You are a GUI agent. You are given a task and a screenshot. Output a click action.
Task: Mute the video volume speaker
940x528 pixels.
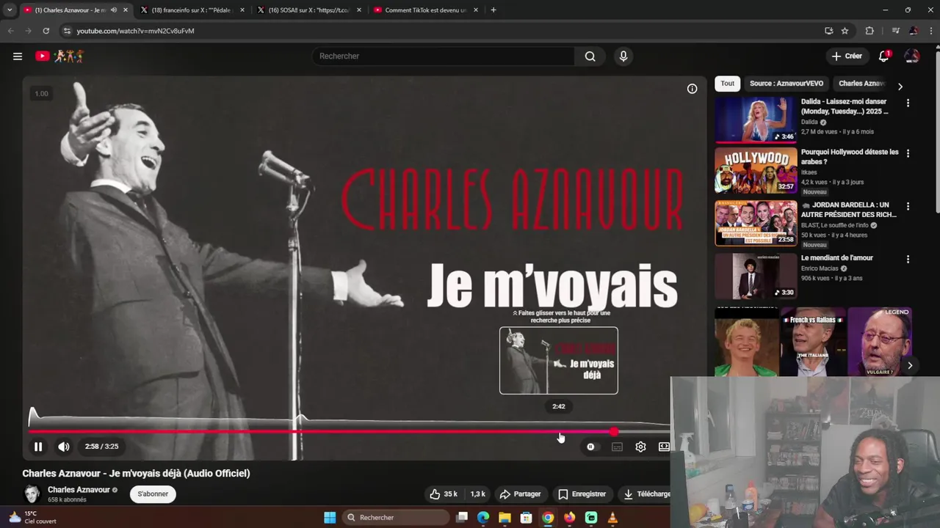64,447
